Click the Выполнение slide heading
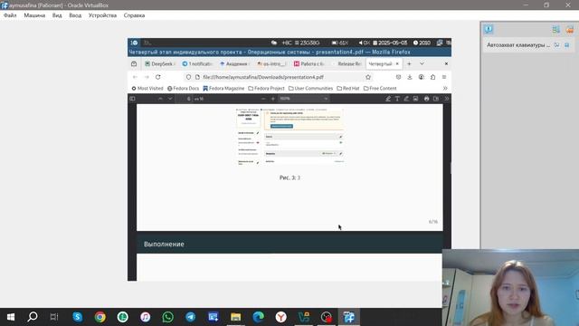The image size is (579, 326). tap(164, 244)
